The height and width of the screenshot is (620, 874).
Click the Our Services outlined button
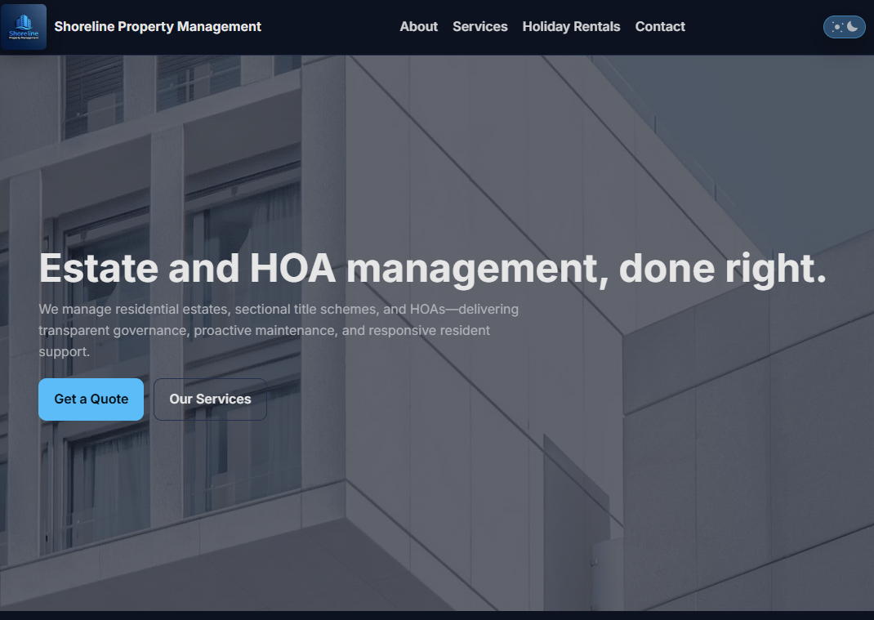pyautogui.click(x=210, y=399)
